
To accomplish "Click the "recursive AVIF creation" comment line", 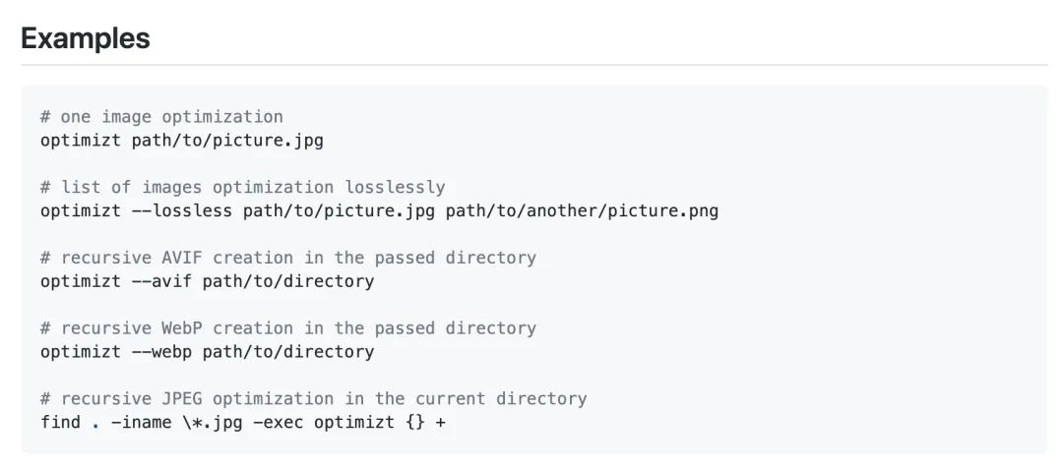I will [x=288, y=258].
